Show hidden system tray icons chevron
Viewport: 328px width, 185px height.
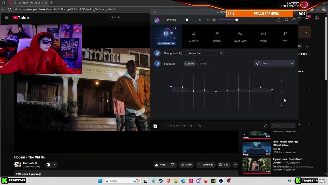(284, 181)
